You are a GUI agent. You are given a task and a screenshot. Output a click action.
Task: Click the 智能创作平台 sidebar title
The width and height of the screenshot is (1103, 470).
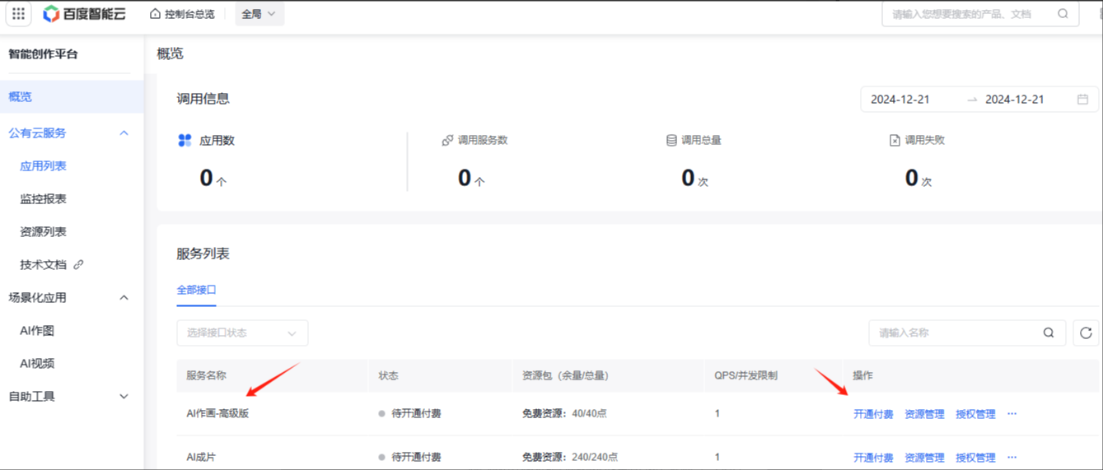tap(43, 54)
